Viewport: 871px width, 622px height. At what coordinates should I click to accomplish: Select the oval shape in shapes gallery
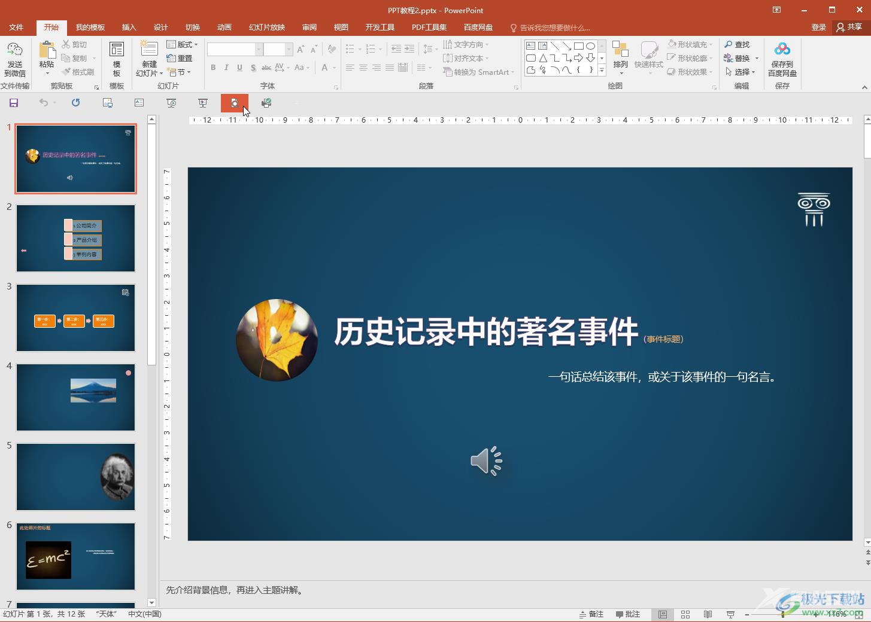point(590,45)
